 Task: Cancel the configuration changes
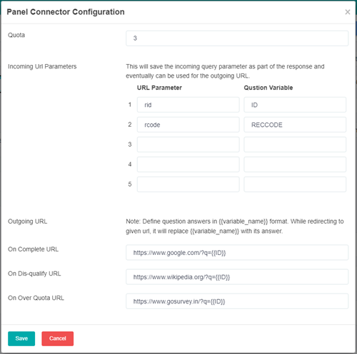point(58,338)
